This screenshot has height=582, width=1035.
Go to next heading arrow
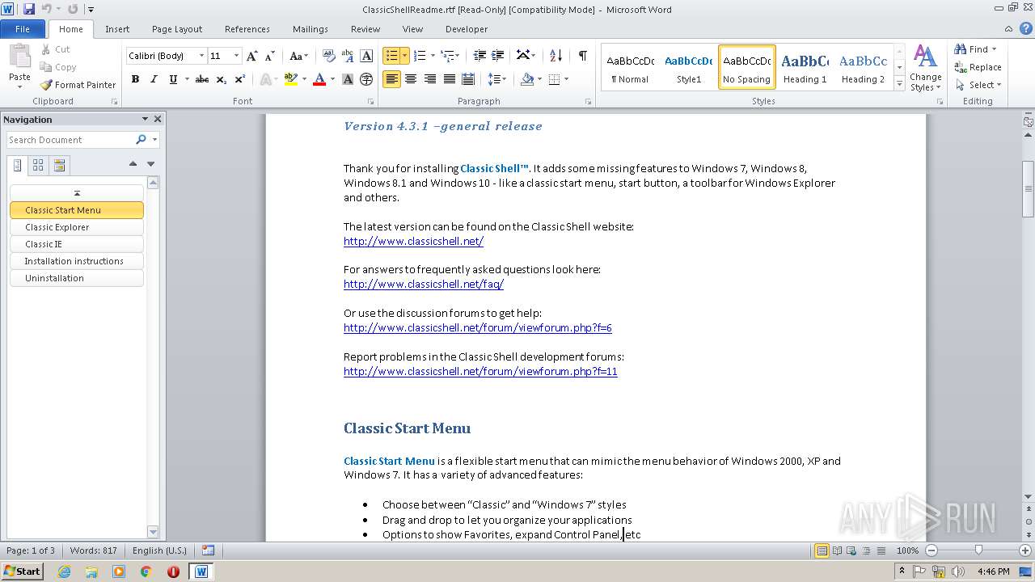click(x=150, y=164)
